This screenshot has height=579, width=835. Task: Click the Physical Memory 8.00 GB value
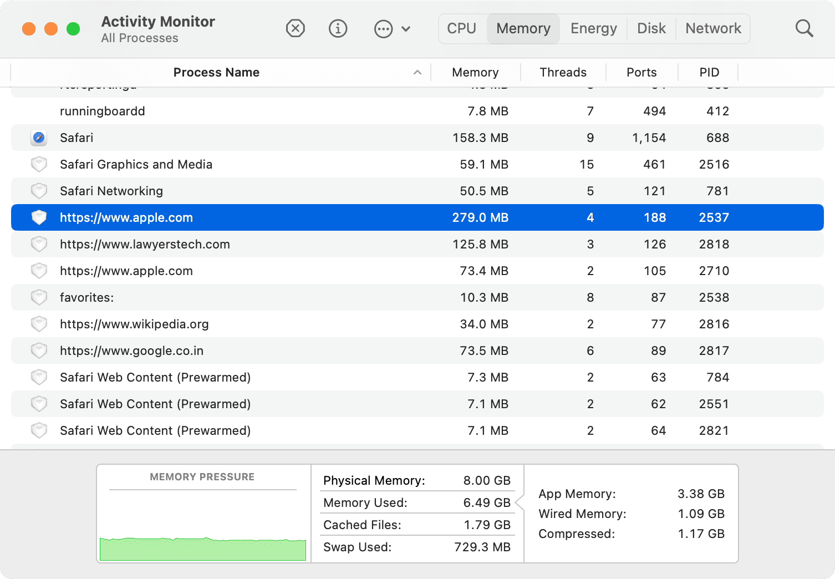point(487,480)
